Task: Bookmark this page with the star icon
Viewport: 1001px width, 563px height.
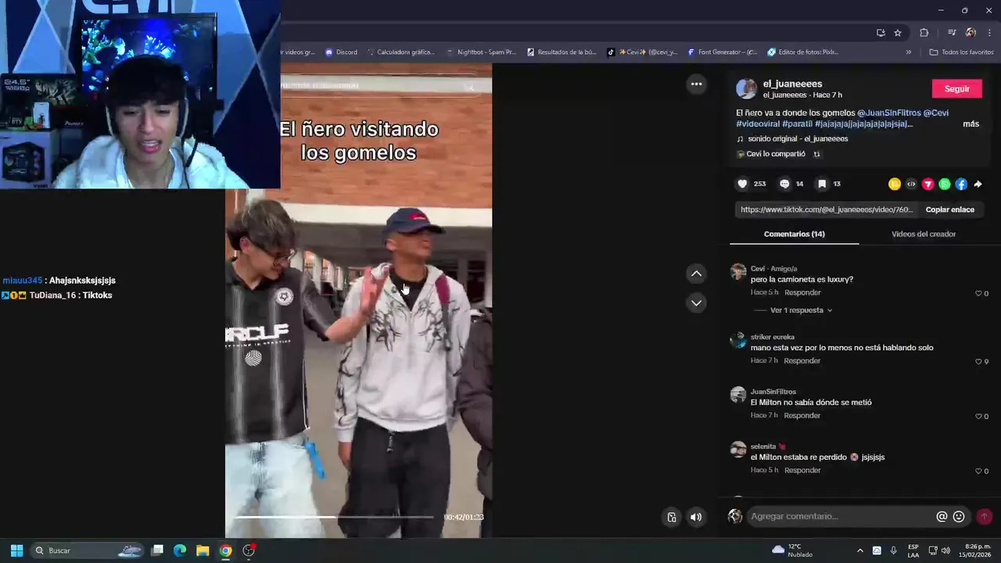Action: (x=898, y=33)
